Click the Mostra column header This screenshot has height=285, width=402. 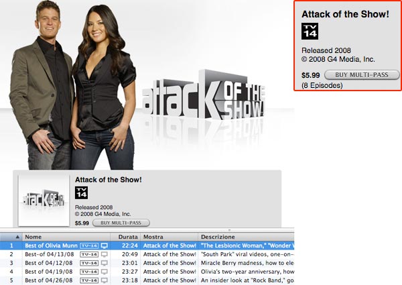(x=170, y=237)
